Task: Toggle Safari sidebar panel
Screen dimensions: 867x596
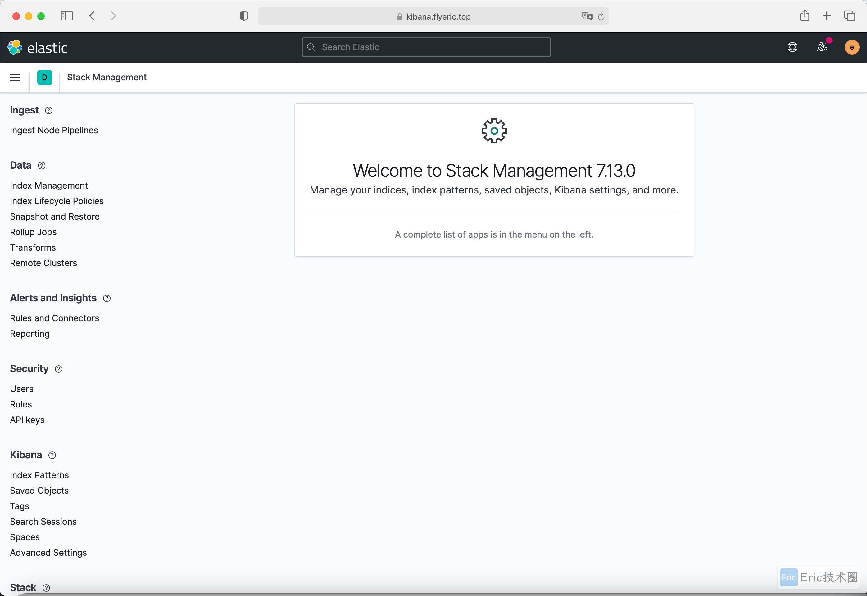Action: pyautogui.click(x=66, y=16)
